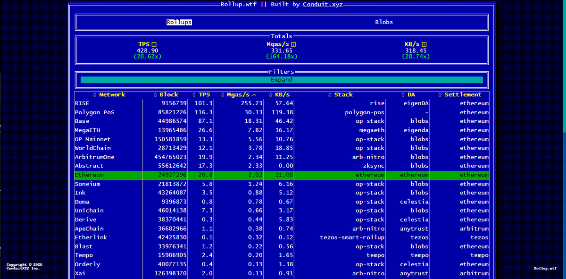The width and height of the screenshot is (566, 279).
Task: Click the info icon next to TPS total
Action: [x=154, y=44]
